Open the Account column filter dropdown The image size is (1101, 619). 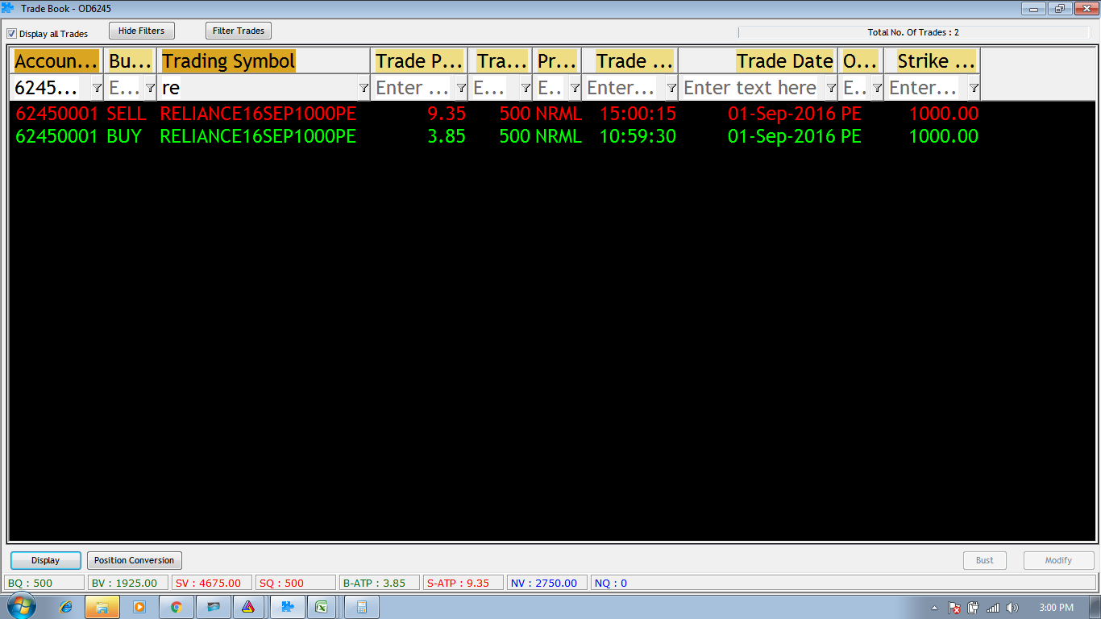tap(97, 88)
